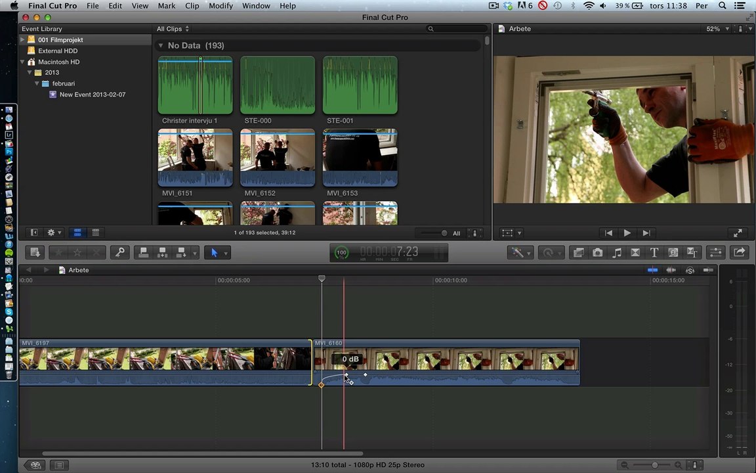Click the Import Media toolbar icon
The width and height of the screenshot is (756, 473).
click(x=35, y=252)
